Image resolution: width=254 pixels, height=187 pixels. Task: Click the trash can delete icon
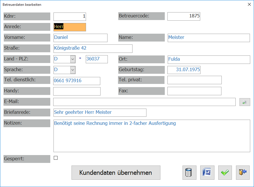[189, 172]
